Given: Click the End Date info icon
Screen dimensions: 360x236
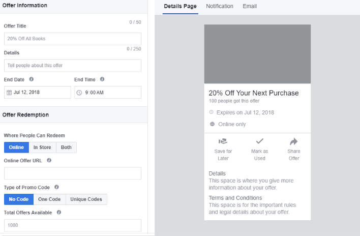Looking at the screenshot, I should tap(32, 79).
